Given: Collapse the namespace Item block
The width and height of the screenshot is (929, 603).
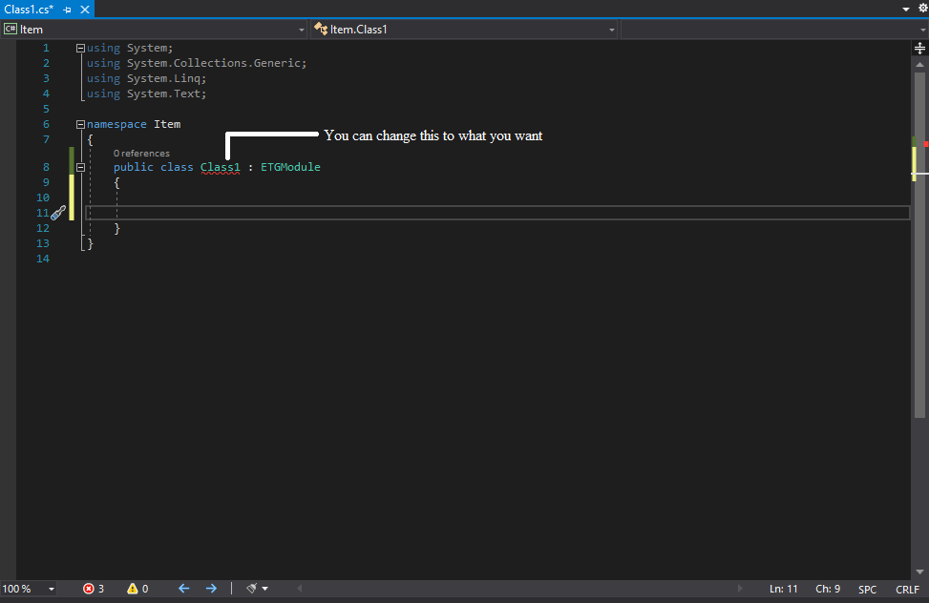Looking at the screenshot, I should click(80, 124).
